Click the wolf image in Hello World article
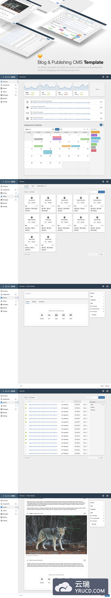Screen dimensions: 111x598 point(56,535)
